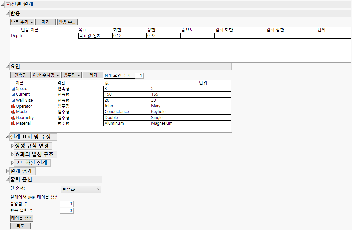Open the 이산 수치형 dropdown
Viewport: 352px width, 230px height.
point(46,75)
